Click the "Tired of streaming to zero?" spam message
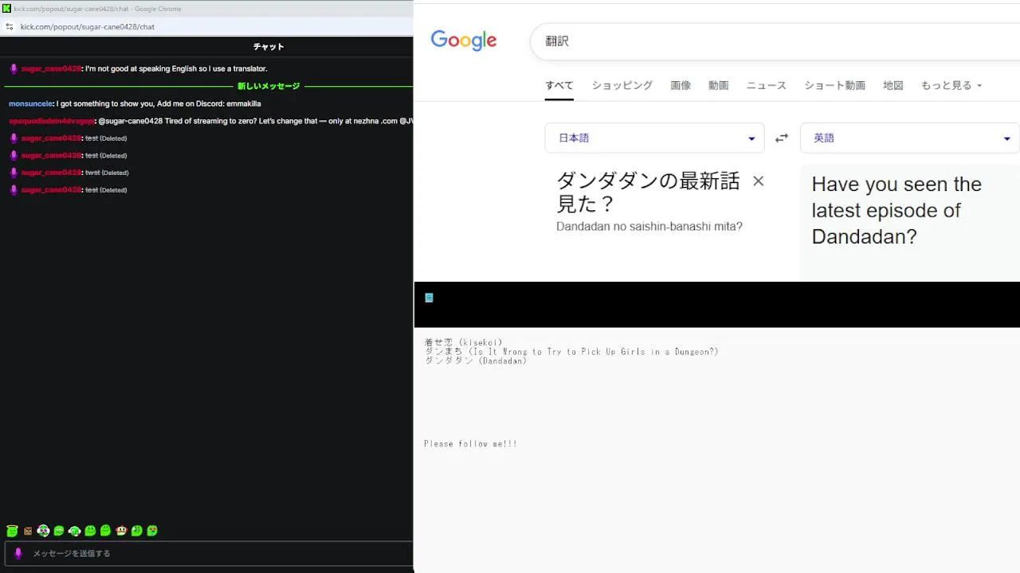 coord(255,122)
